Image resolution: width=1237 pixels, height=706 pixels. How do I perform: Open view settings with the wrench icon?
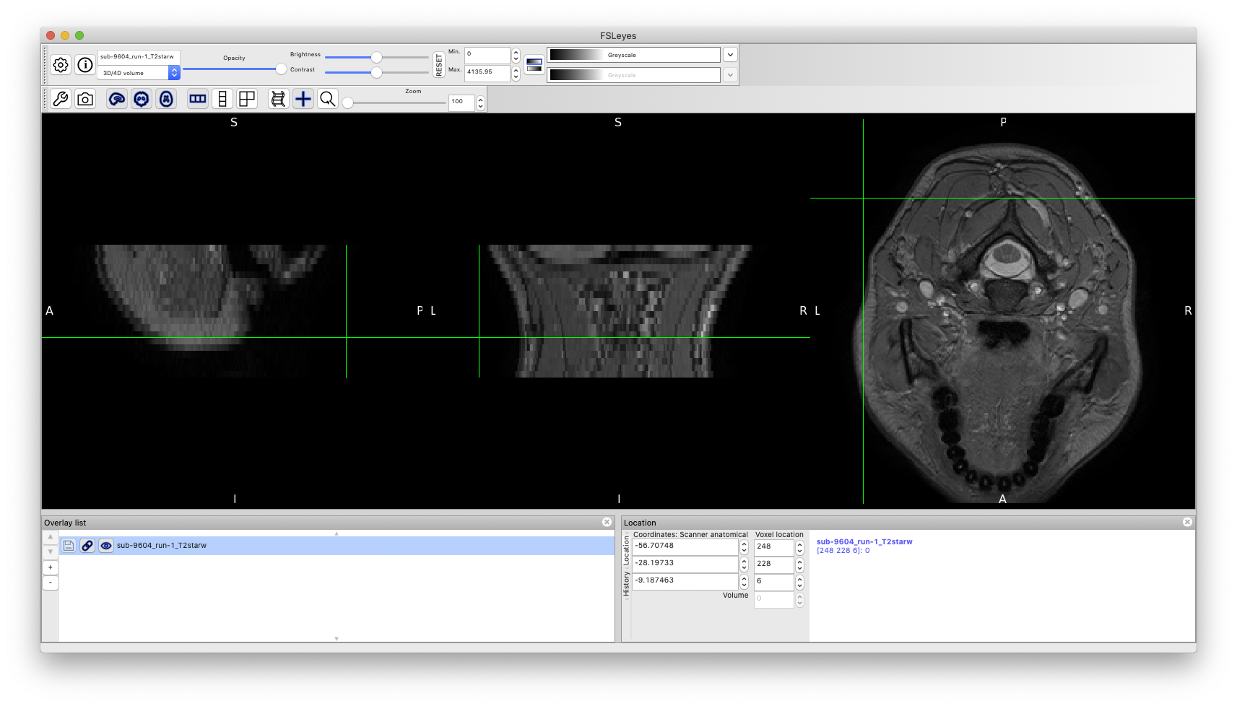(x=61, y=99)
